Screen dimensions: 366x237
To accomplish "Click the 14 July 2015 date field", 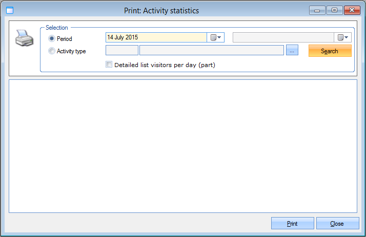I will (x=156, y=37).
